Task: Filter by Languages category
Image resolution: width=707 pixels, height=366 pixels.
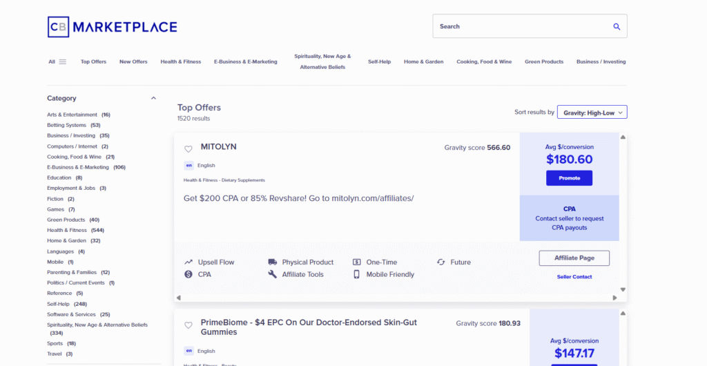Action: [66, 251]
